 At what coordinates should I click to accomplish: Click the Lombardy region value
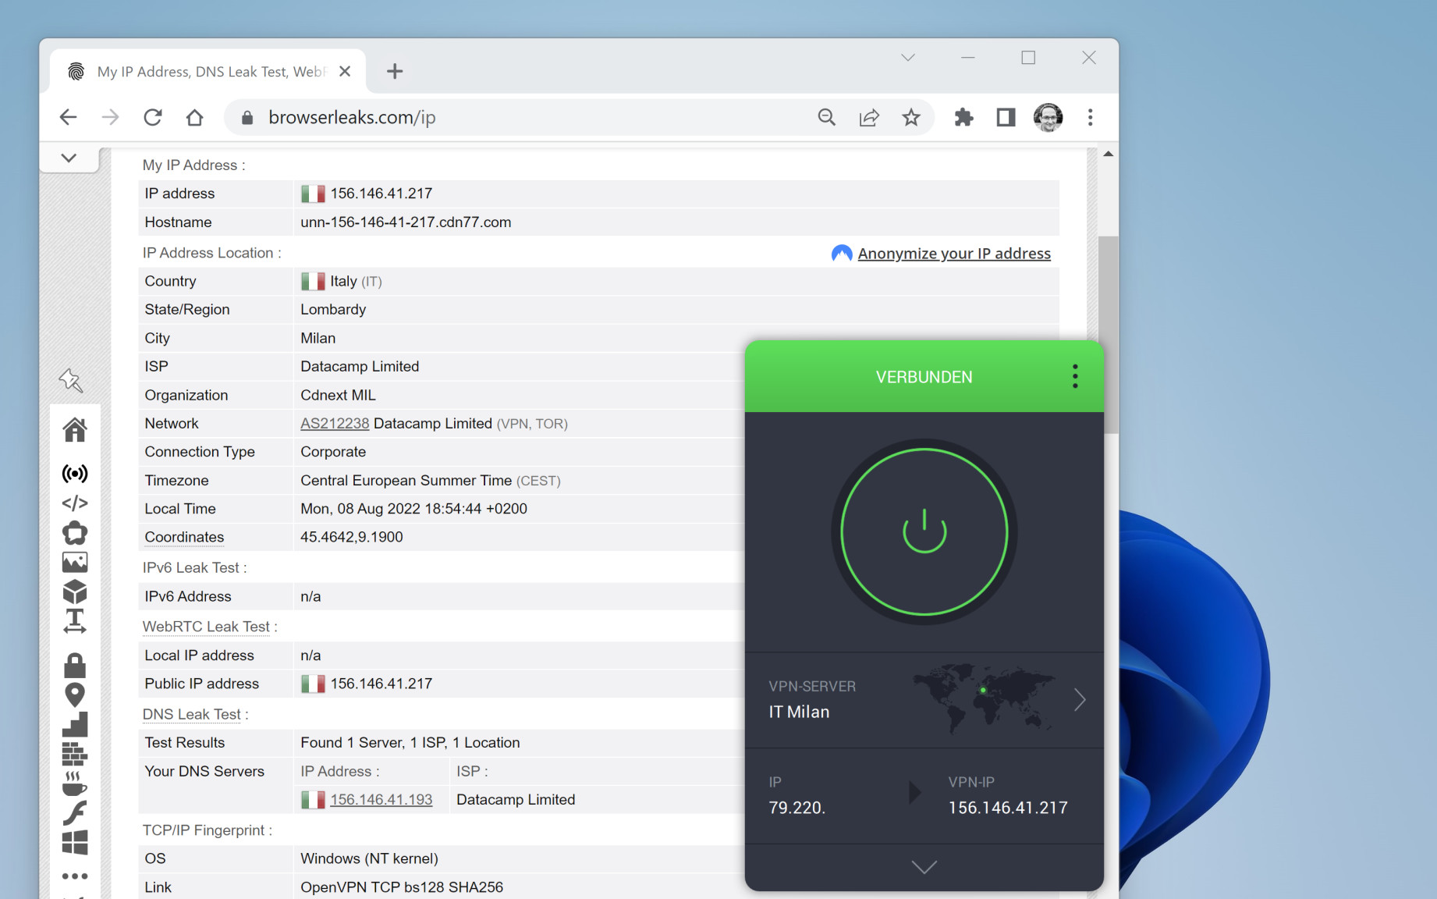(x=333, y=310)
